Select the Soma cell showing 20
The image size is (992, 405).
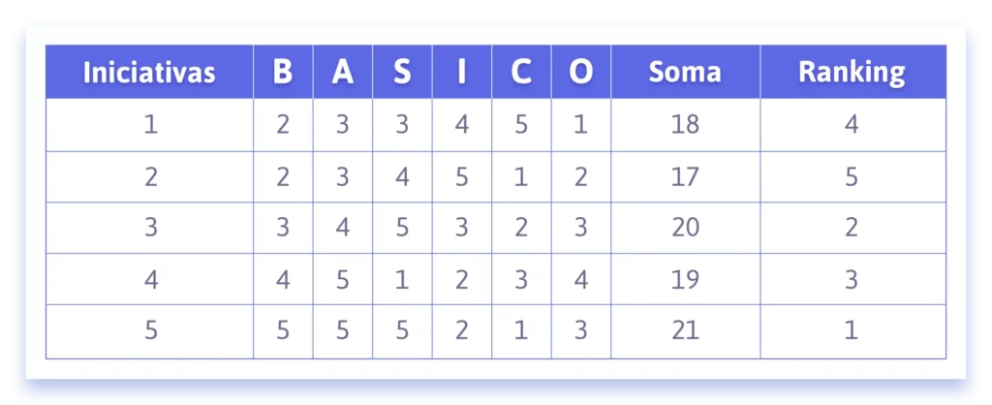[x=685, y=229]
